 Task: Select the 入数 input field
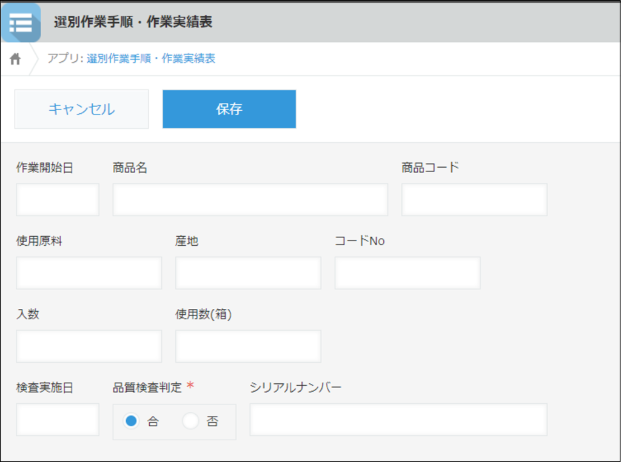point(89,346)
